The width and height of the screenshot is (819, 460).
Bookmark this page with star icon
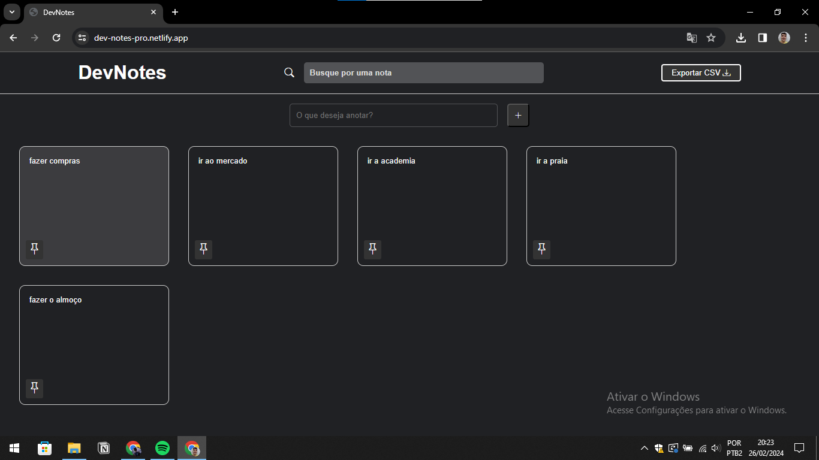(711, 38)
